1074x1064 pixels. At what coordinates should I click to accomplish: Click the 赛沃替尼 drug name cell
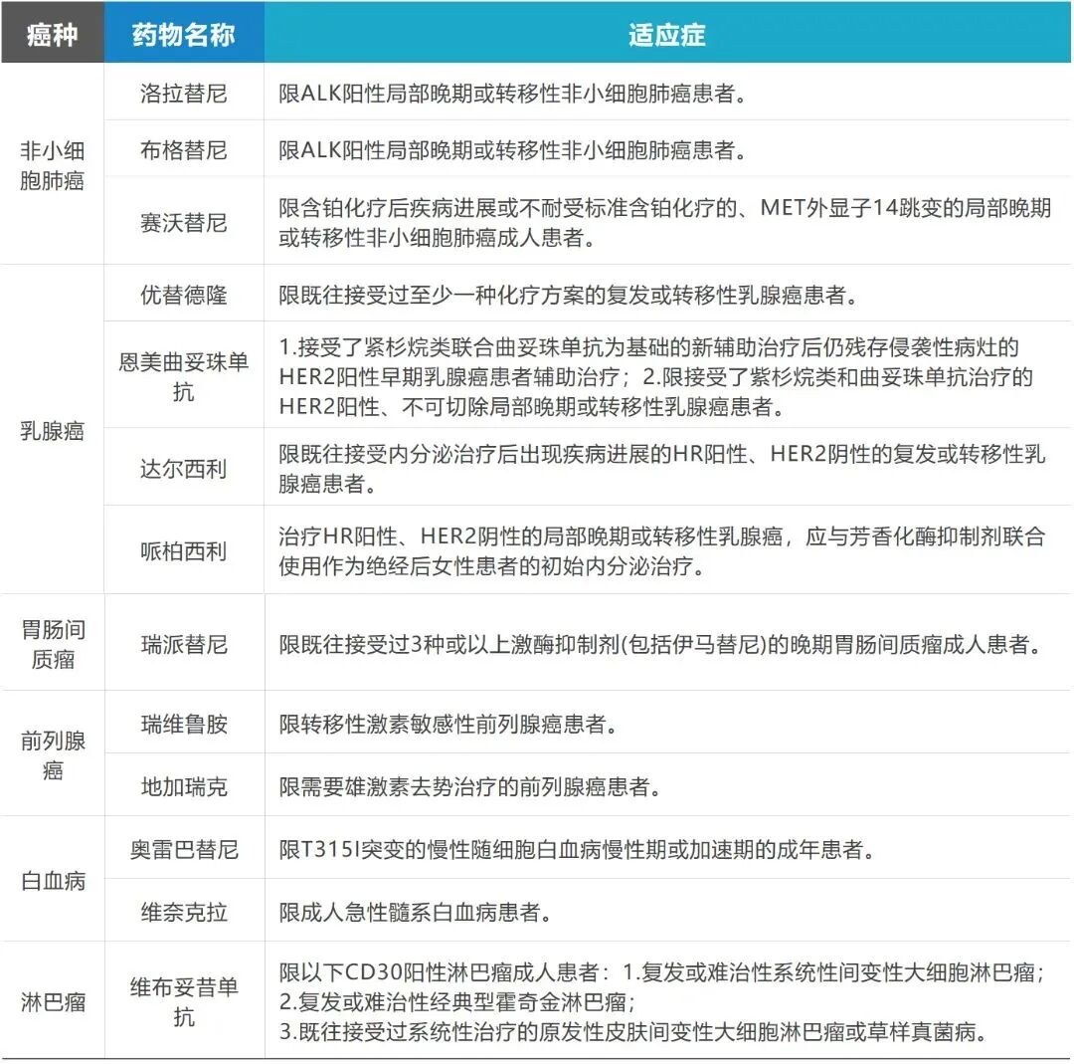click(184, 222)
